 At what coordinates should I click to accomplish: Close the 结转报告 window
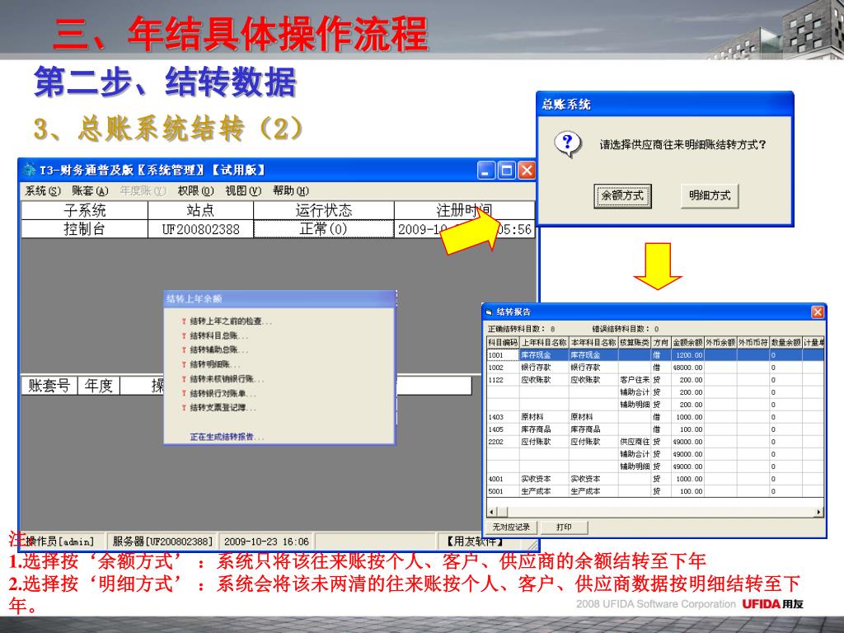point(818,312)
